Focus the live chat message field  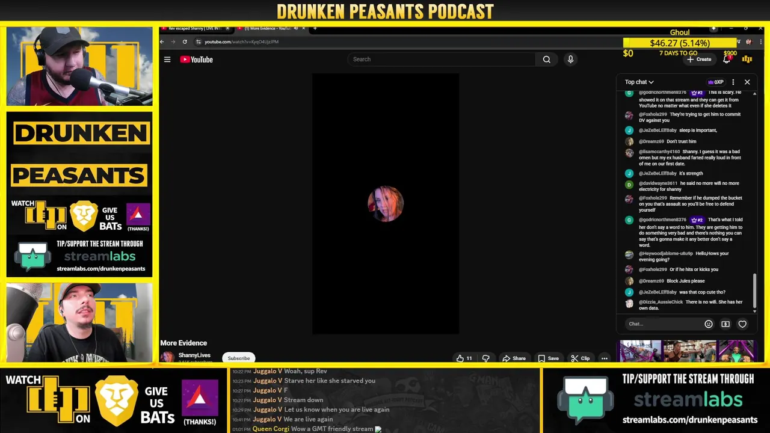tap(663, 324)
